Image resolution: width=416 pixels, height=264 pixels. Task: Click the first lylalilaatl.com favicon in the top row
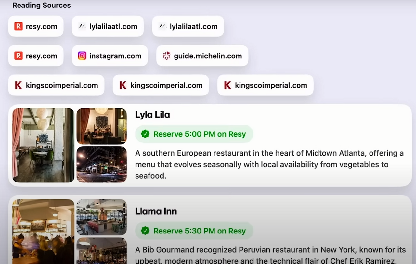[x=82, y=26]
